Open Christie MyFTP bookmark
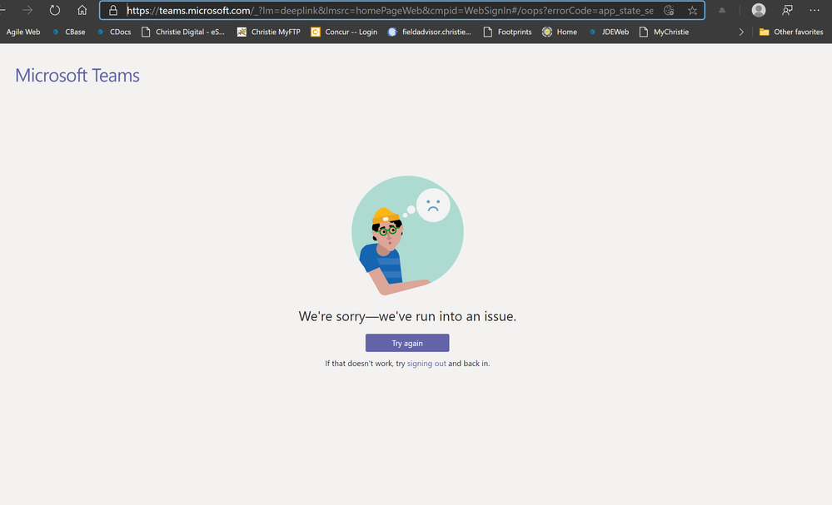The height and width of the screenshot is (505, 832). 268,32
